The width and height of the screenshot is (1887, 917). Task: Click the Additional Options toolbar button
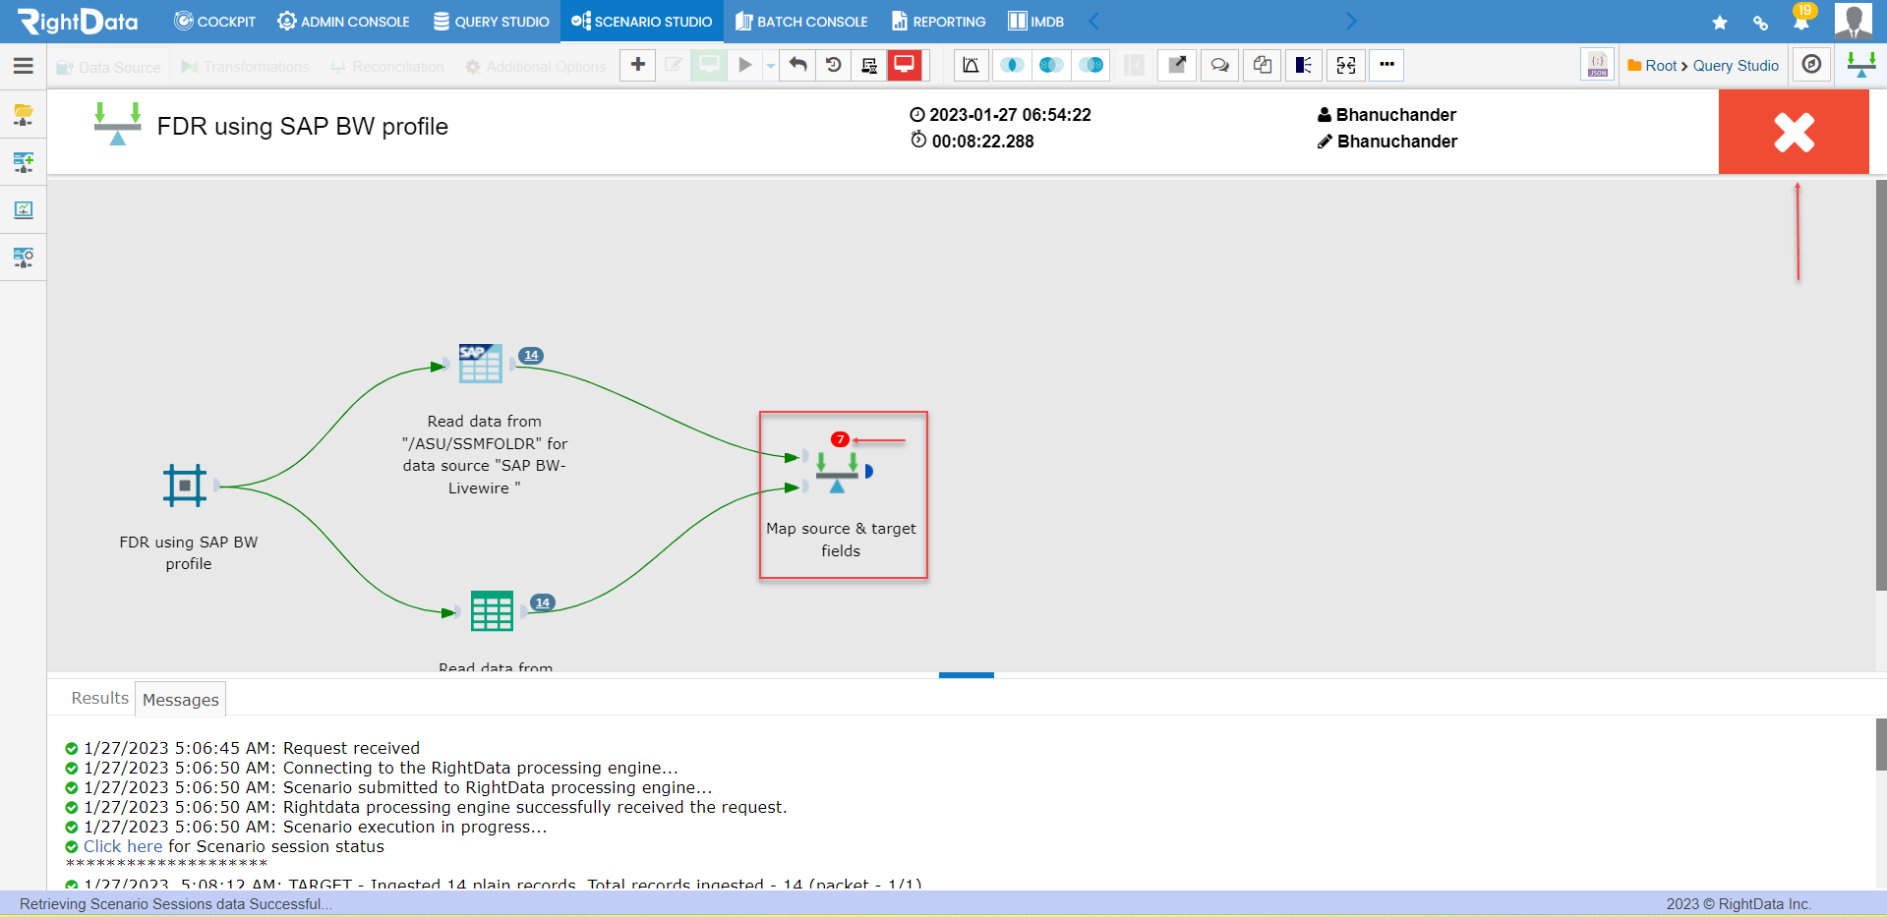pyautogui.click(x=536, y=67)
